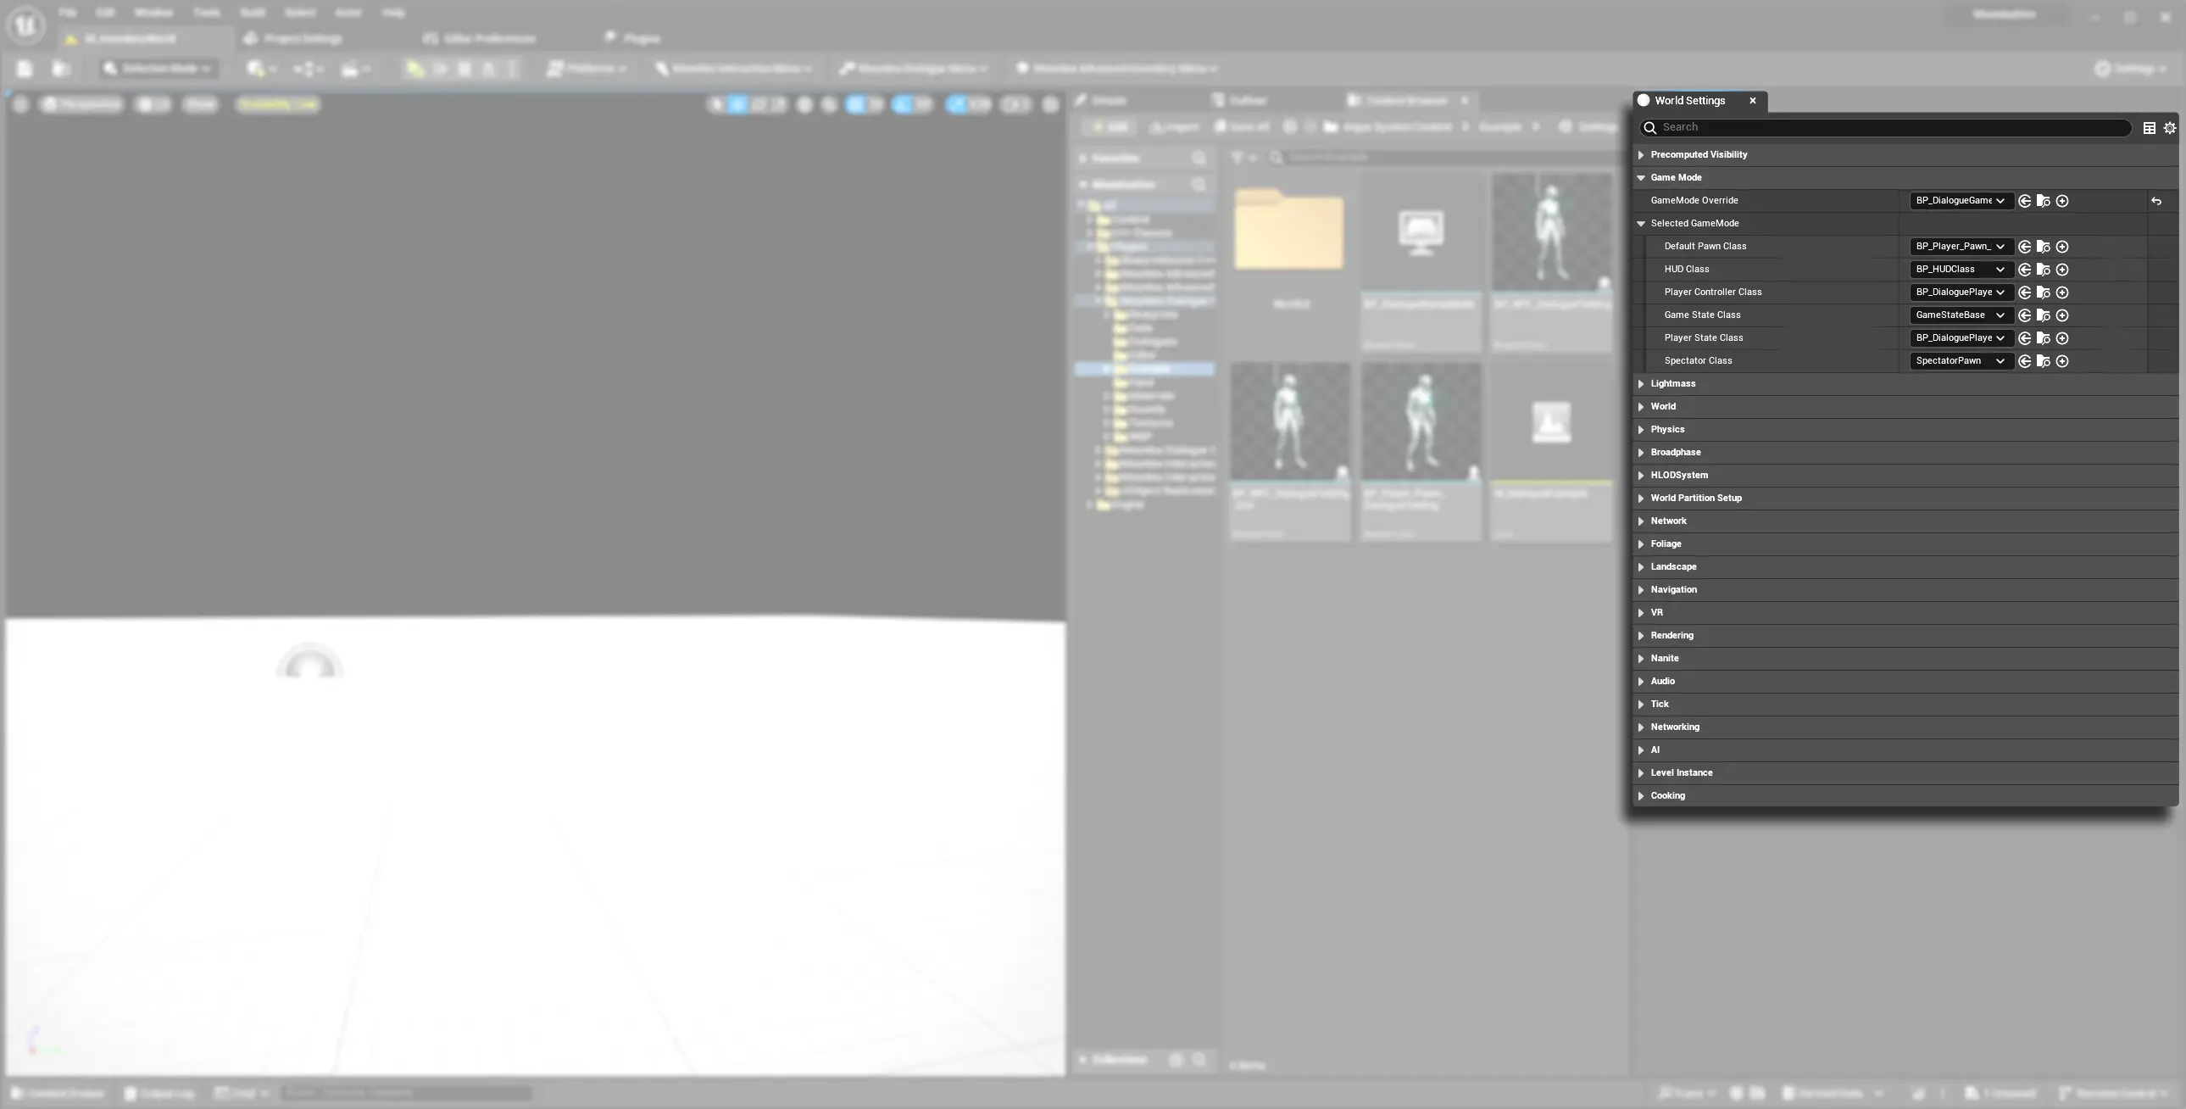The height and width of the screenshot is (1109, 2186).
Task: Open World Settings gear options
Action: pos(2169,128)
